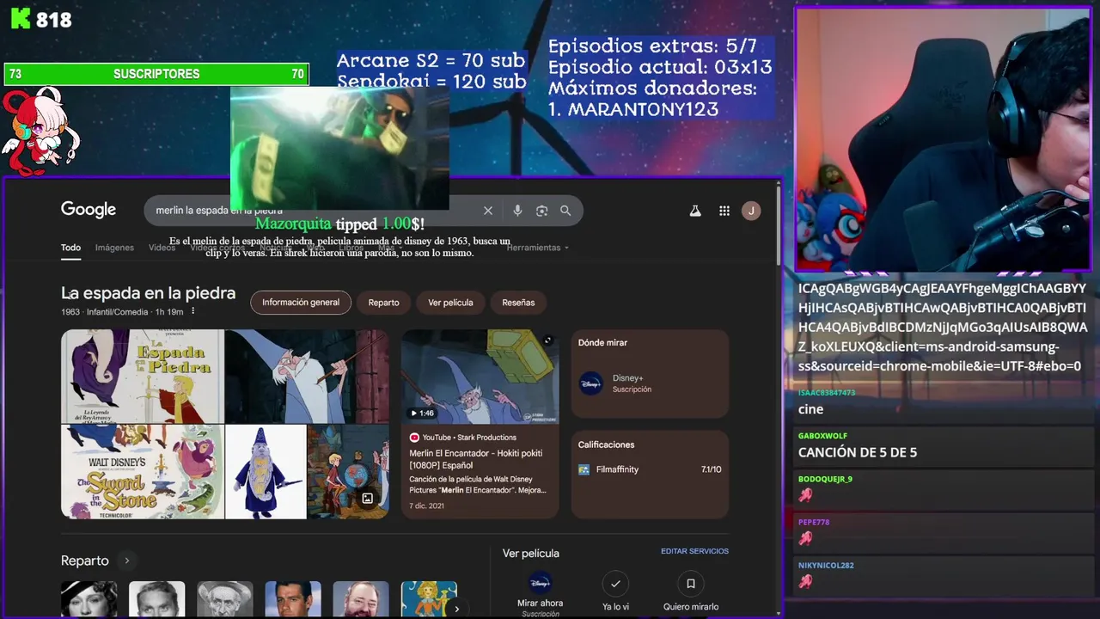Viewport: 1100px width, 619px height.
Task: Click the Google logo
Action: [89, 210]
